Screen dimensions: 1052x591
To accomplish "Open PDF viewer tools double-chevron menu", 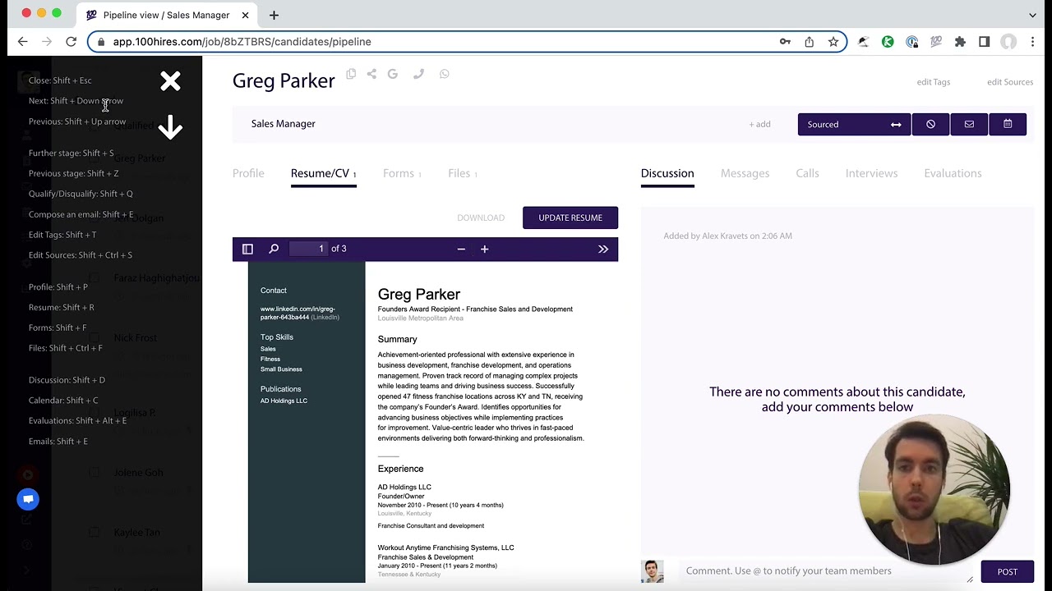I will pos(603,249).
